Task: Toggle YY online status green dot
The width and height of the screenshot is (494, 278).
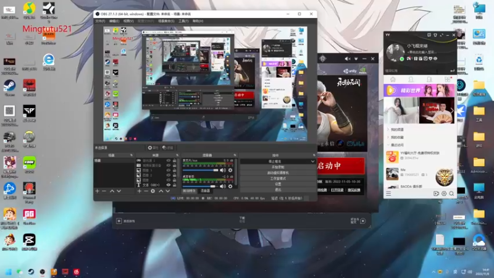Action: (x=402, y=59)
